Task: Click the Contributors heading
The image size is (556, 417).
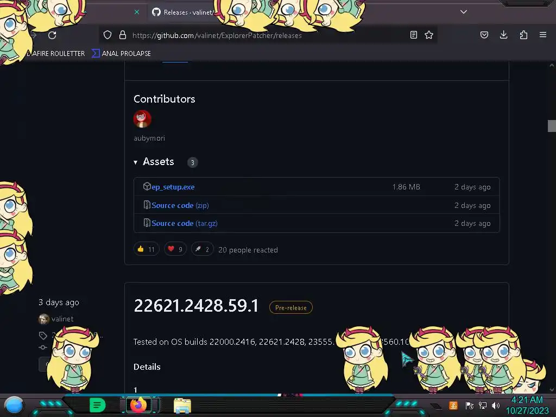Action: (x=164, y=99)
